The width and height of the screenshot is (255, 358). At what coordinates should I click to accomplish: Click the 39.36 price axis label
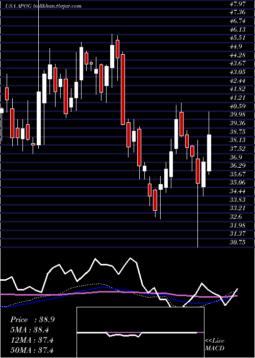238,123
